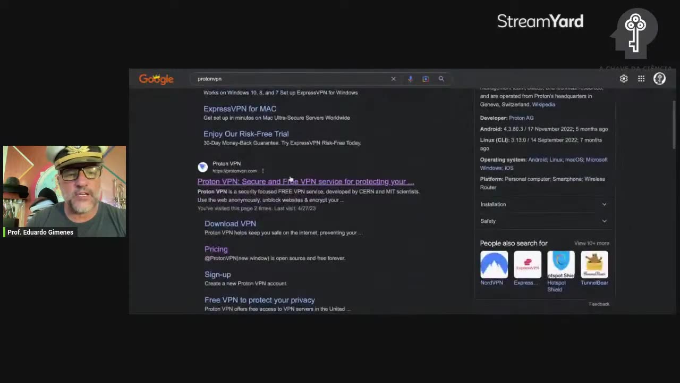Open the three-dot menu beside protonvpn.com
The height and width of the screenshot is (383, 680).
pos(262,171)
